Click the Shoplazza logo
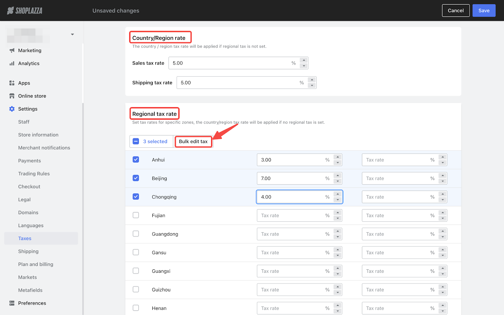This screenshot has height=315, width=504. [x=25, y=11]
